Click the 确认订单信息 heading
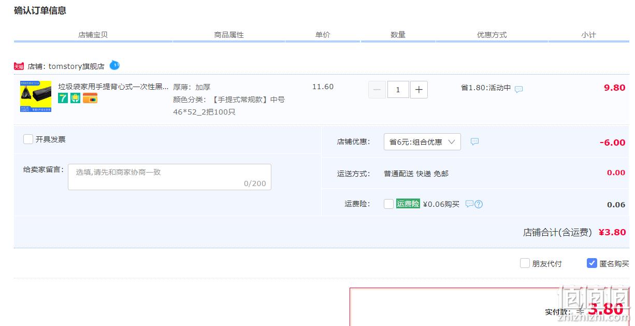This screenshot has height=326, width=635. 40,10
